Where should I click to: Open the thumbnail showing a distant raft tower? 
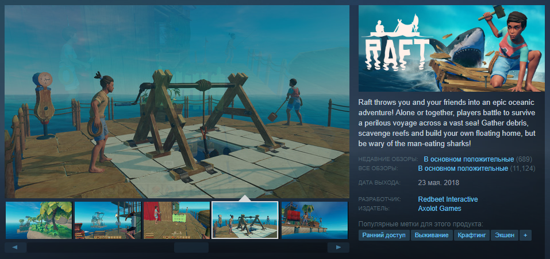[107, 220]
